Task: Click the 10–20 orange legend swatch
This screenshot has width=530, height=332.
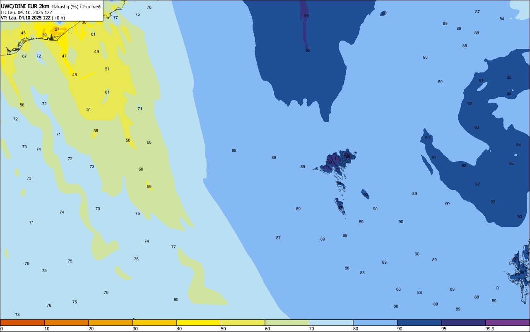Action: [66, 322]
